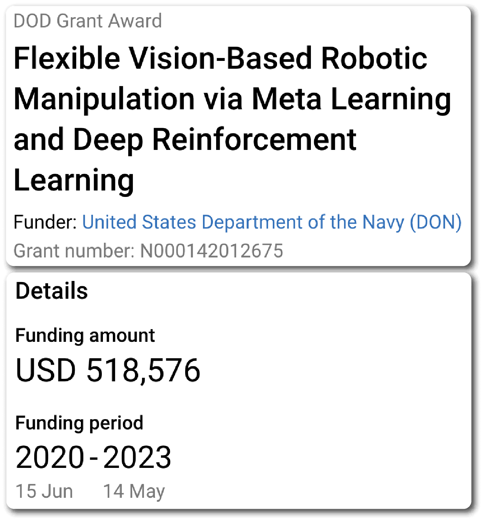The image size is (485, 522).
Task: Click the Funding amount label
Action: tap(85, 335)
